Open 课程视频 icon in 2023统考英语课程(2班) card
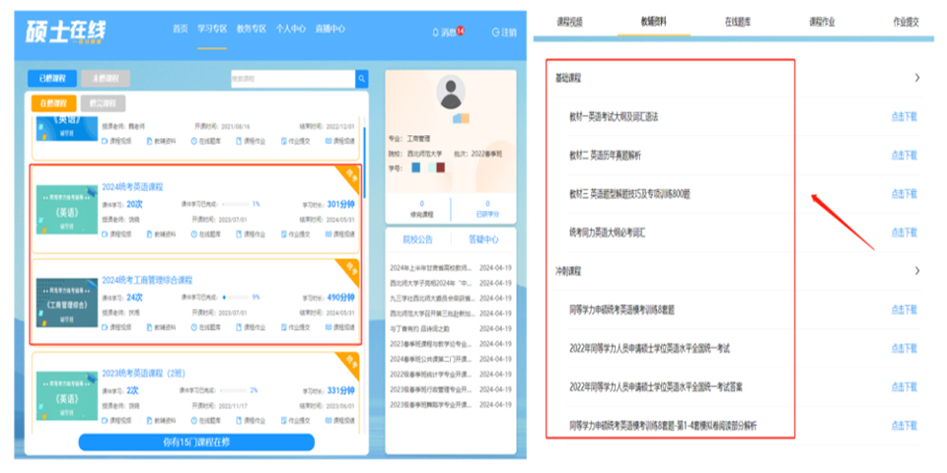Image resolution: width=947 pixels, height=473 pixels. coord(105,421)
